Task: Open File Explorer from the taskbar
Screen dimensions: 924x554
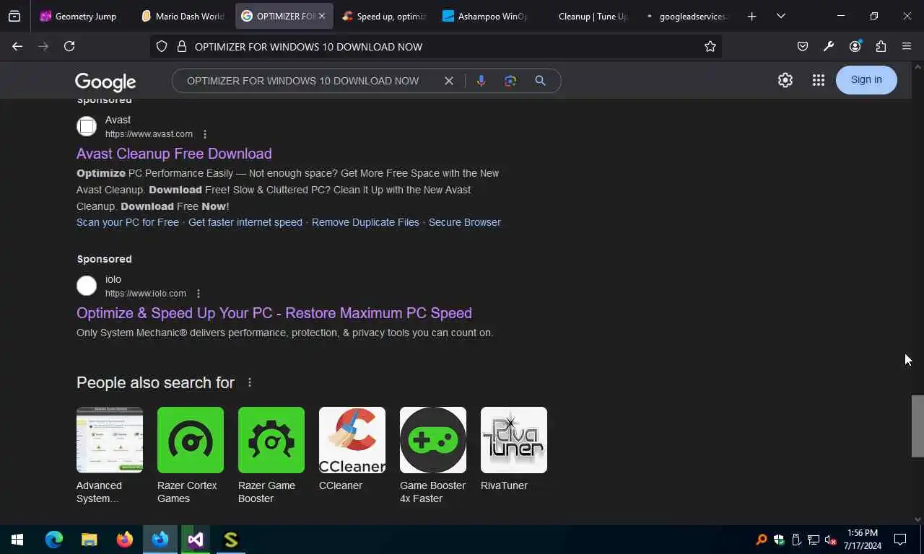Action: (x=89, y=540)
